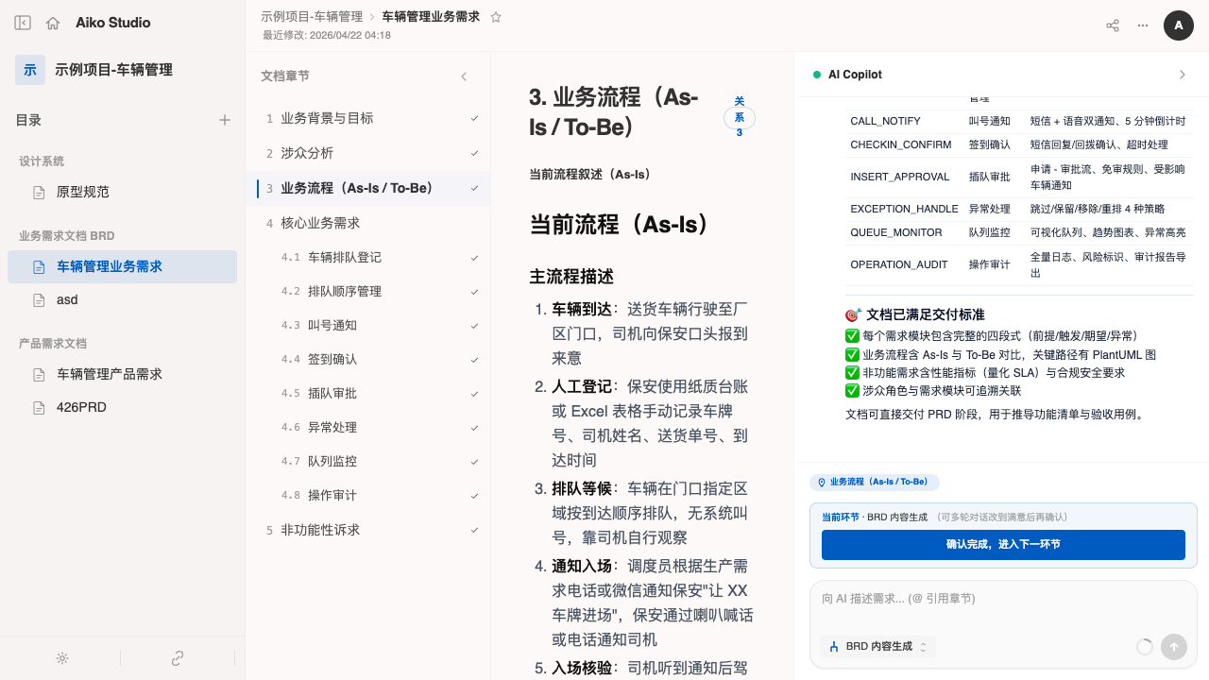1209x680 pixels.
Task: Click QUEUE_MONITOR table cell
Action: point(896,233)
